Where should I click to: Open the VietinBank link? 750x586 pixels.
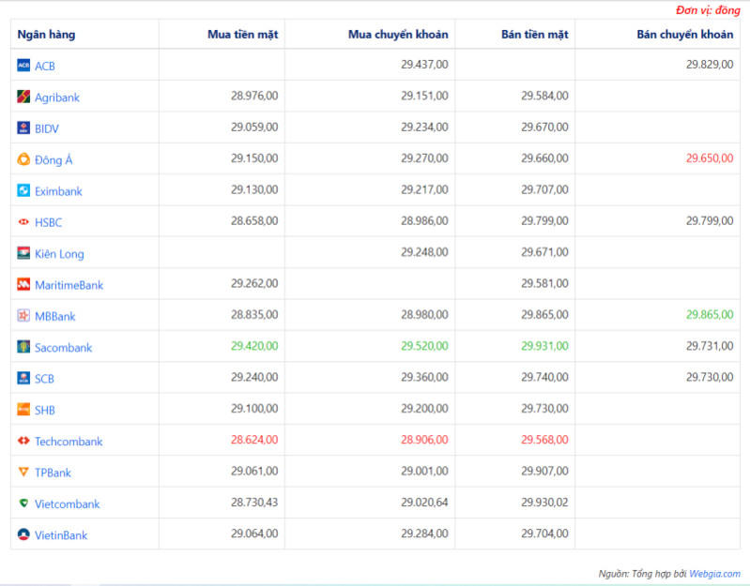61,535
